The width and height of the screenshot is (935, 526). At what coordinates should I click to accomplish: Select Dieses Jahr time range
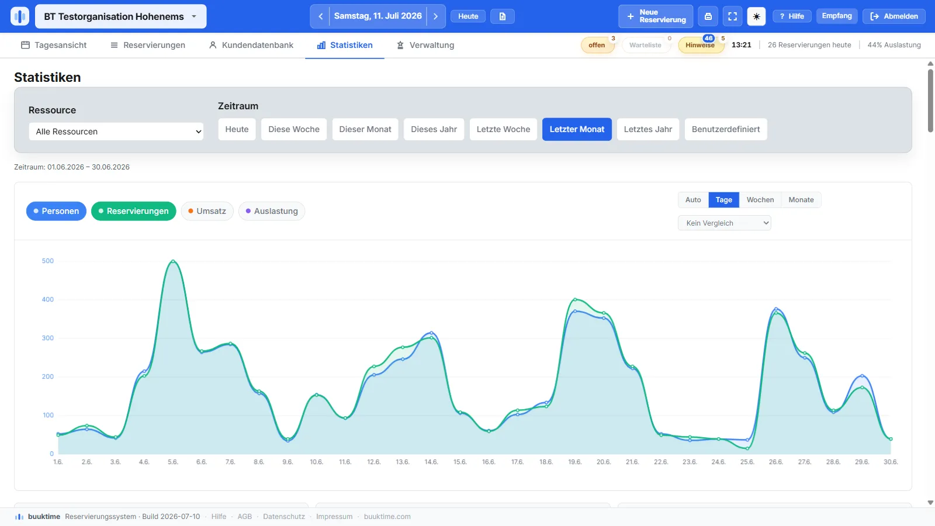coord(434,129)
